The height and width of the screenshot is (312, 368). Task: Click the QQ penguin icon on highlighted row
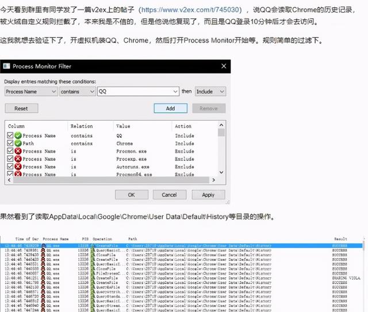43,245
